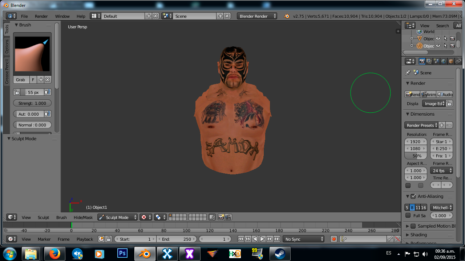The width and height of the screenshot is (465, 261).
Task: Open the Window menu
Action: pyautogui.click(x=62, y=16)
